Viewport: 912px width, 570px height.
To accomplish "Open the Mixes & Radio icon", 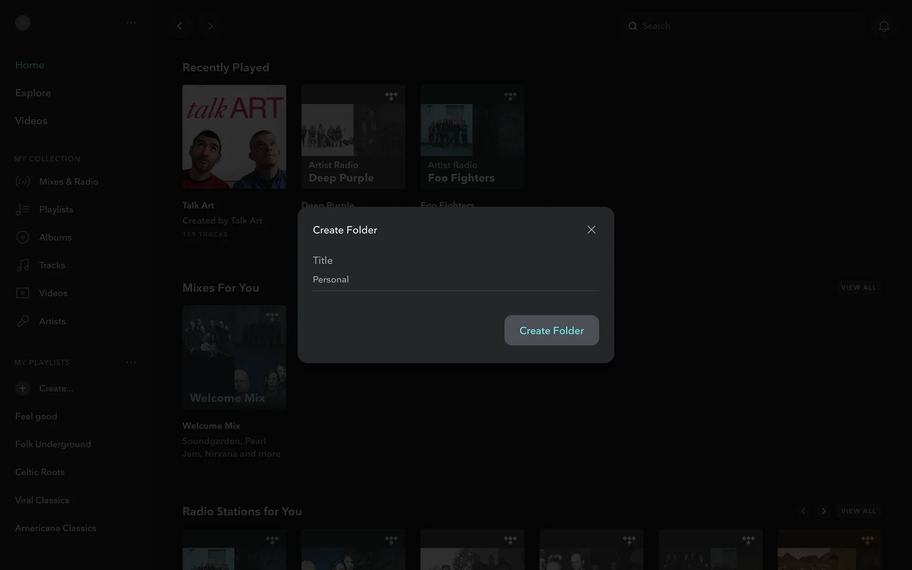I will (x=23, y=181).
